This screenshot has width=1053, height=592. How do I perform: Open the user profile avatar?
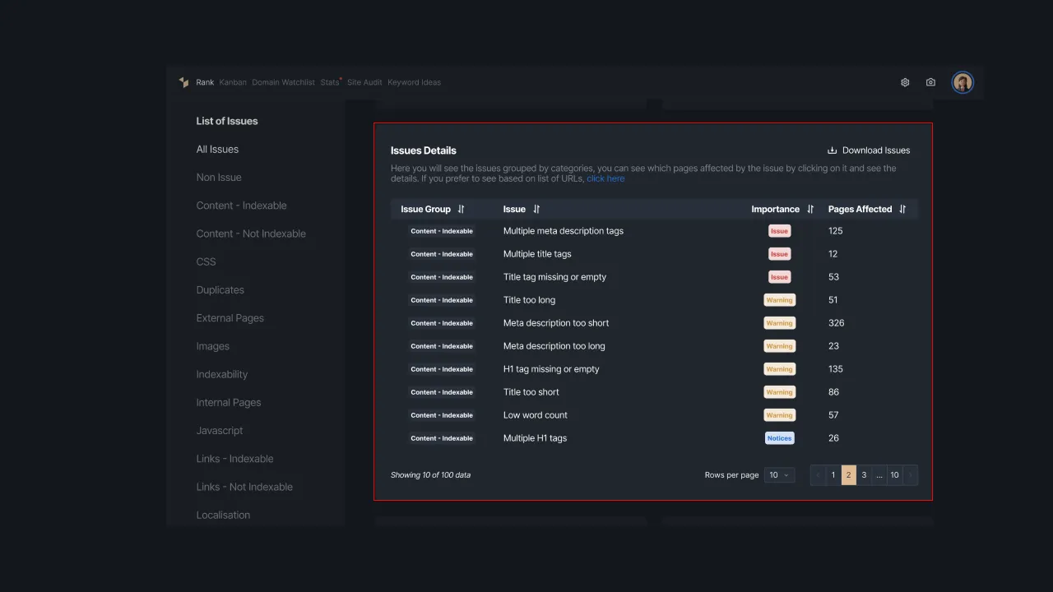[x=963, y=82]
